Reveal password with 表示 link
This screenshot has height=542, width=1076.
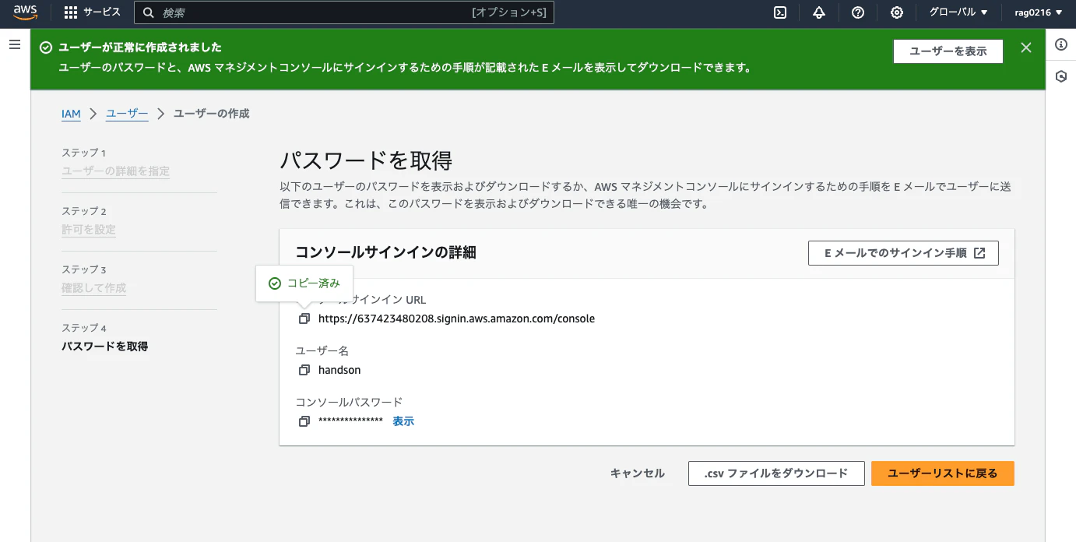pos(403,421)
